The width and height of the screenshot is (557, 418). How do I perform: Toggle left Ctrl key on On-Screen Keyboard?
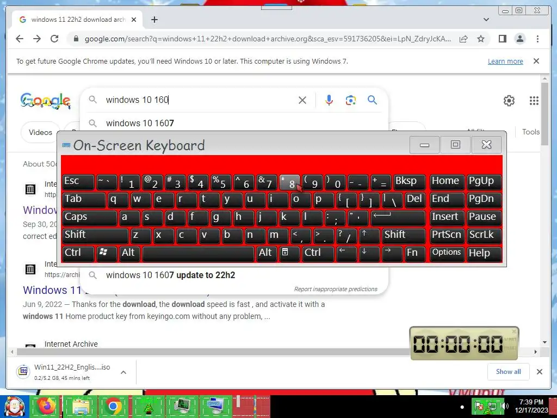point(78,254)
